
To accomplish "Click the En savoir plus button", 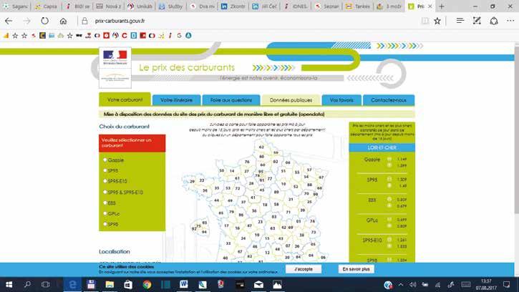I will [356, 269].
